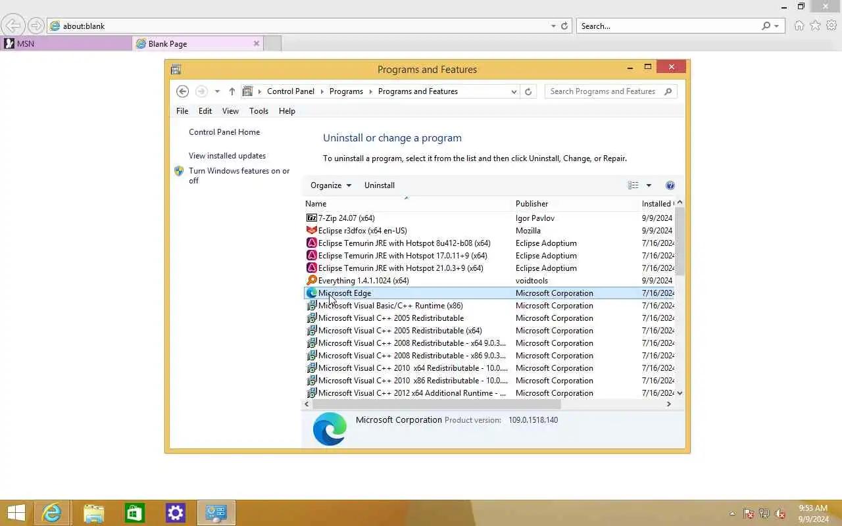This screenshot has height=526, width=842.
Task: Open Internet Explorer search provider dropdown
Action: click(x=777, y=26)
